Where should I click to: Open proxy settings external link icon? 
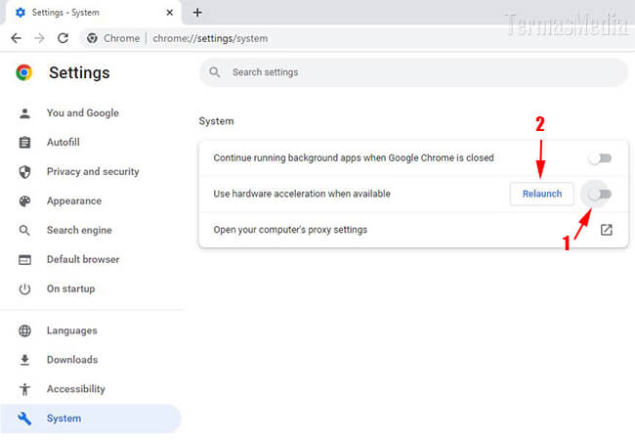click(x=607, y=230)
